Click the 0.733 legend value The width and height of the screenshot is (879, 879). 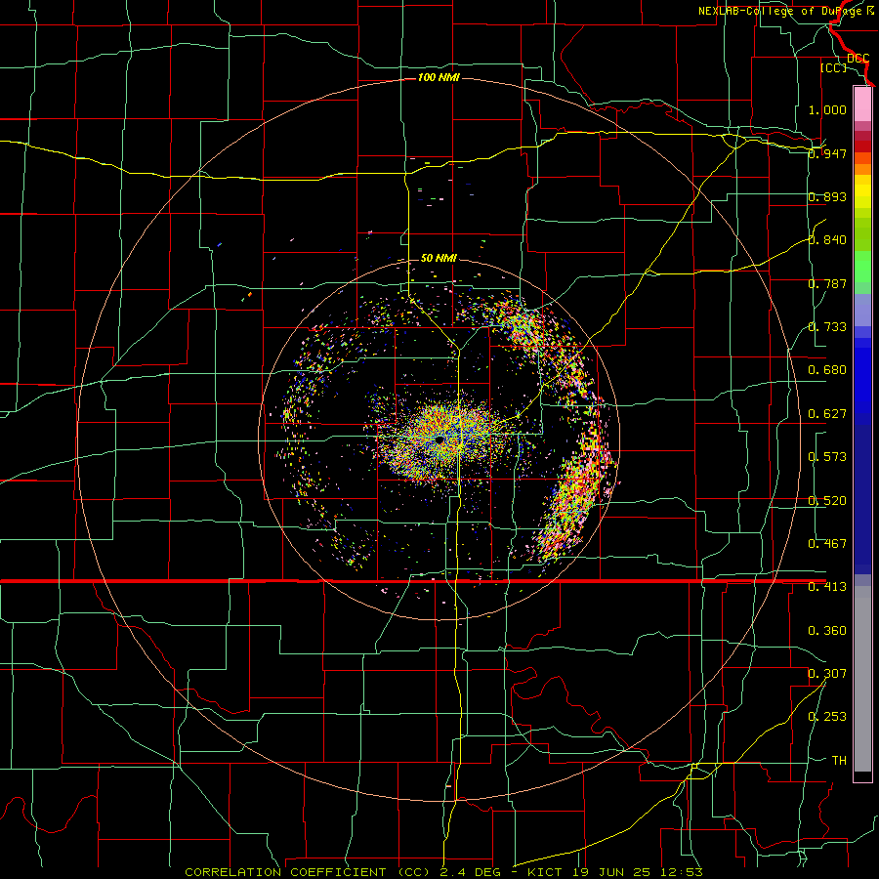(827, 327)
